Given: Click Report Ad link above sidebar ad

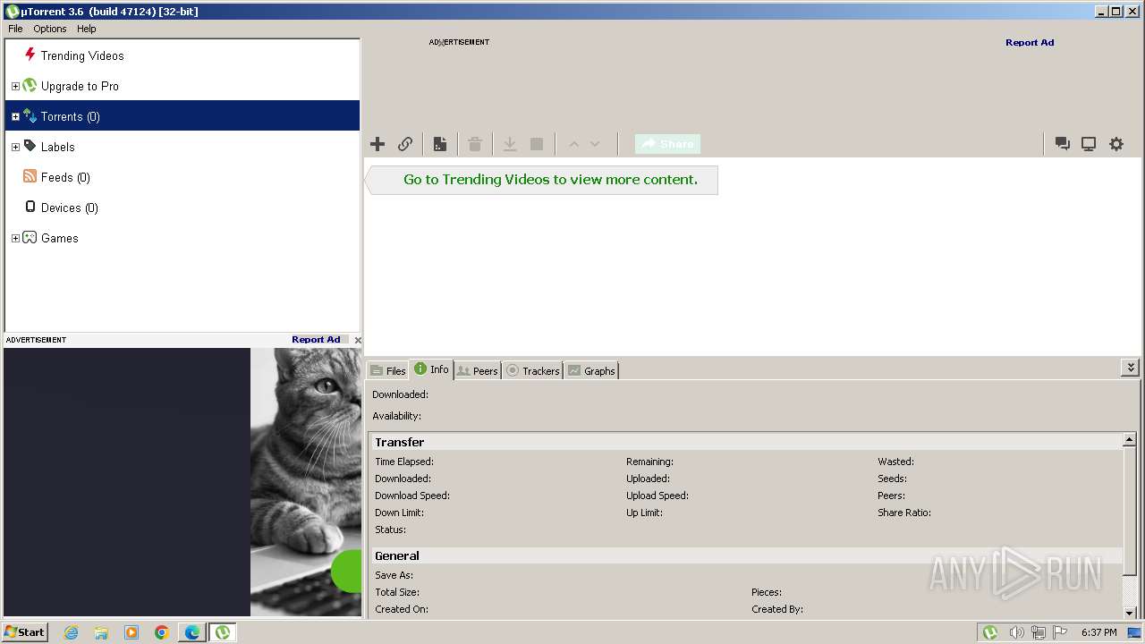Looking at the screenshot, I should 316,339.
